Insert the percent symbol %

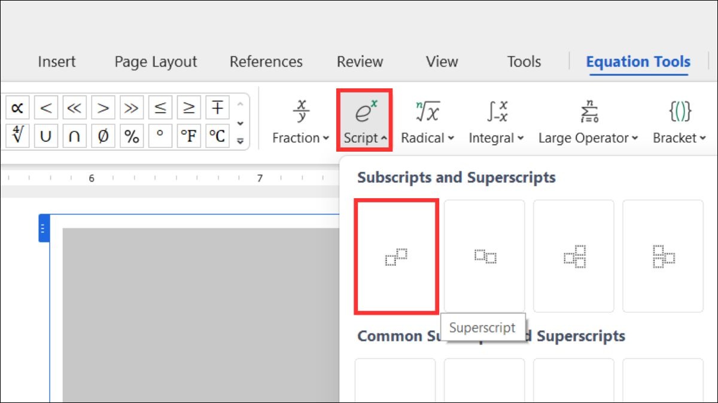(131, 136)
